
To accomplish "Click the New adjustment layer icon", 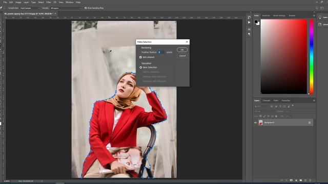I will [296, 180].
